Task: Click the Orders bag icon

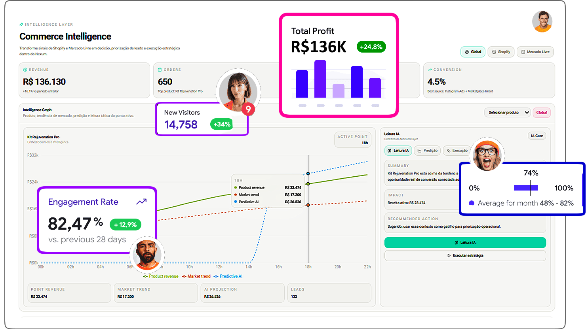Action: coord(160,70)
